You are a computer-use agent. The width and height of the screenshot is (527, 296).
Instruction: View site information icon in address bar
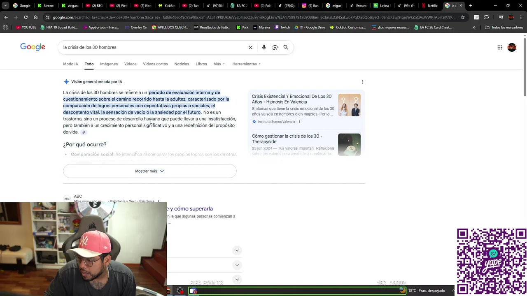pyautogui.click(x=47, y=17)
